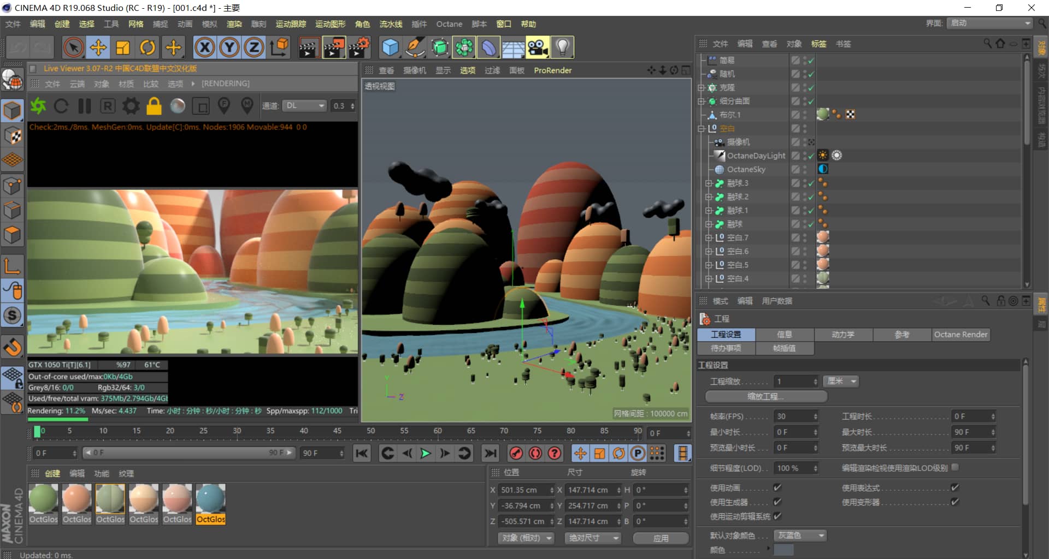The width and height of the screenshot is (1049, 559).
Task: Send scene with Octane logo icon
Action: (x=38, y=106)
